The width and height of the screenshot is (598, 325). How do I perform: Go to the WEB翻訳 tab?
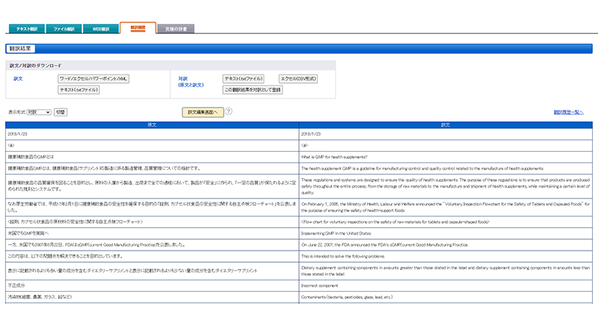(101, 29)
